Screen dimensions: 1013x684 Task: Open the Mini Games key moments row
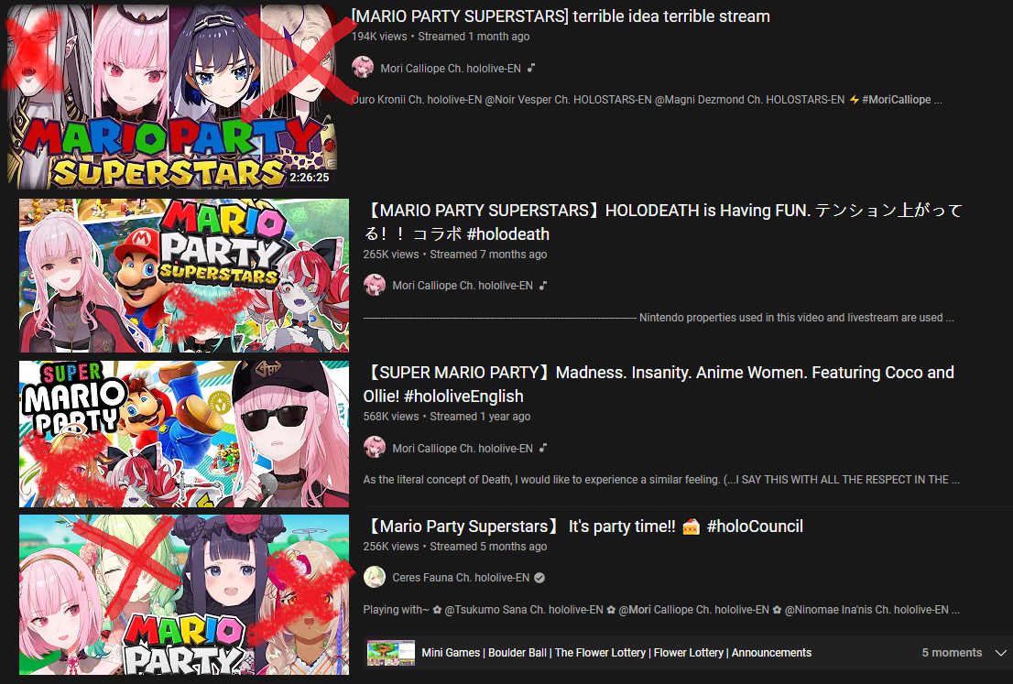(685, 652)
